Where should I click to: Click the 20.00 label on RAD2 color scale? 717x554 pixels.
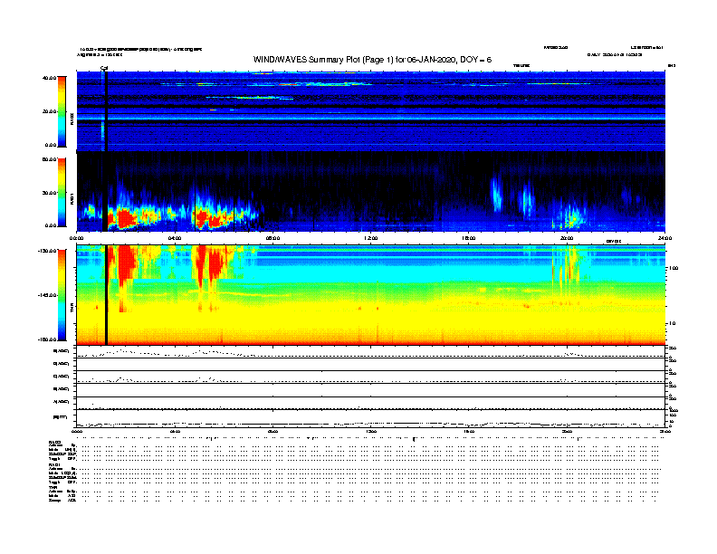(x=49, y=111)
